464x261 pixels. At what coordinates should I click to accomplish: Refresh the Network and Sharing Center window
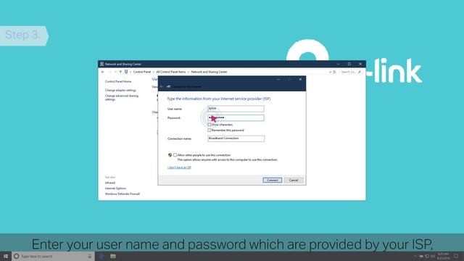pyautogui.click(x=335, y=72)
